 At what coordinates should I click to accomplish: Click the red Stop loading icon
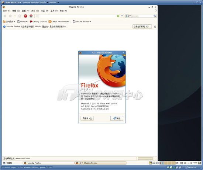(x=25, y=16)
